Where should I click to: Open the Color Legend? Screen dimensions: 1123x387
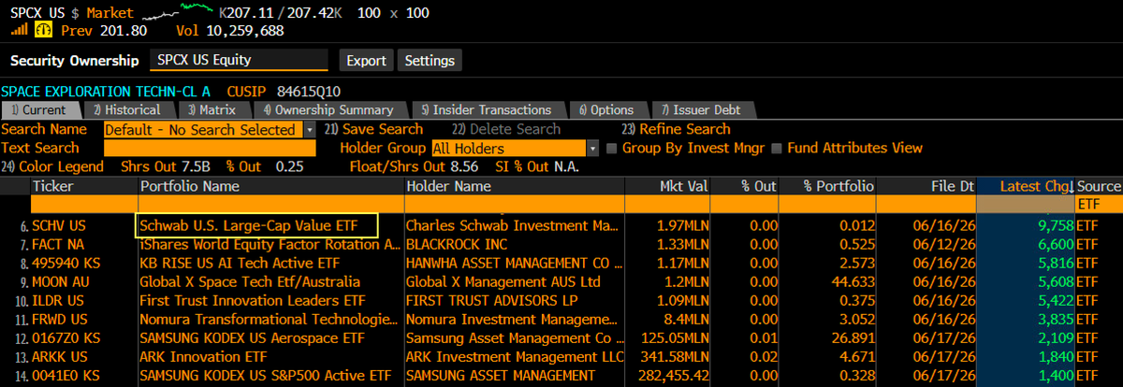click(x=54, y=166)
